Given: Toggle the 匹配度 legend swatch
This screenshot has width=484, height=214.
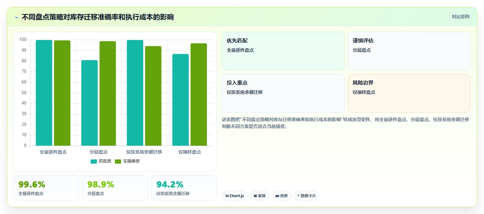Looking at the screenshot, I should [x=94, y=162].
